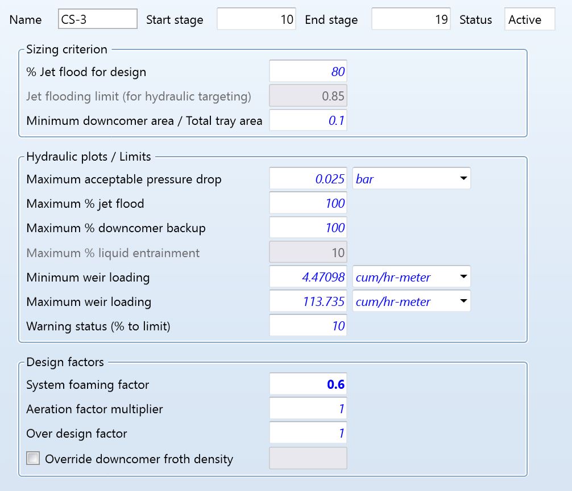
Task: Check Override downcomer froth density checkbox
Action: [x=34, y=459]
